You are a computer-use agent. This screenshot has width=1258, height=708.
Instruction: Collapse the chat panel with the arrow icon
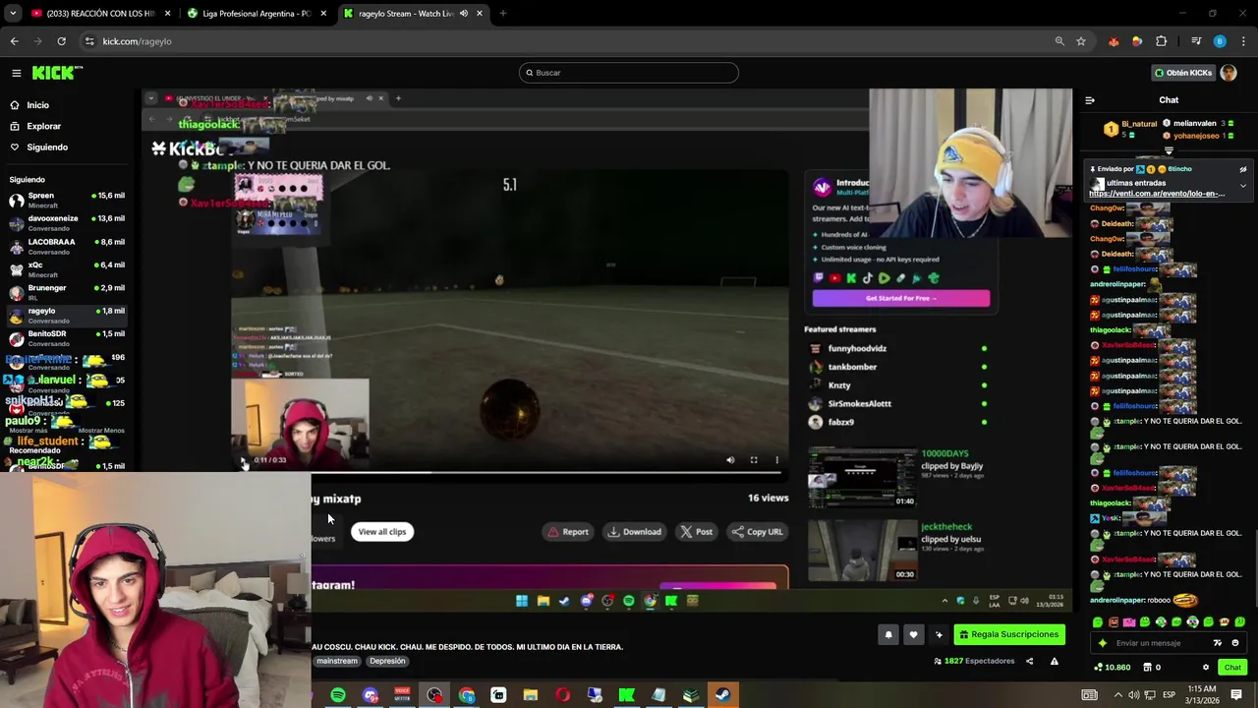[x=1090, y=100]
